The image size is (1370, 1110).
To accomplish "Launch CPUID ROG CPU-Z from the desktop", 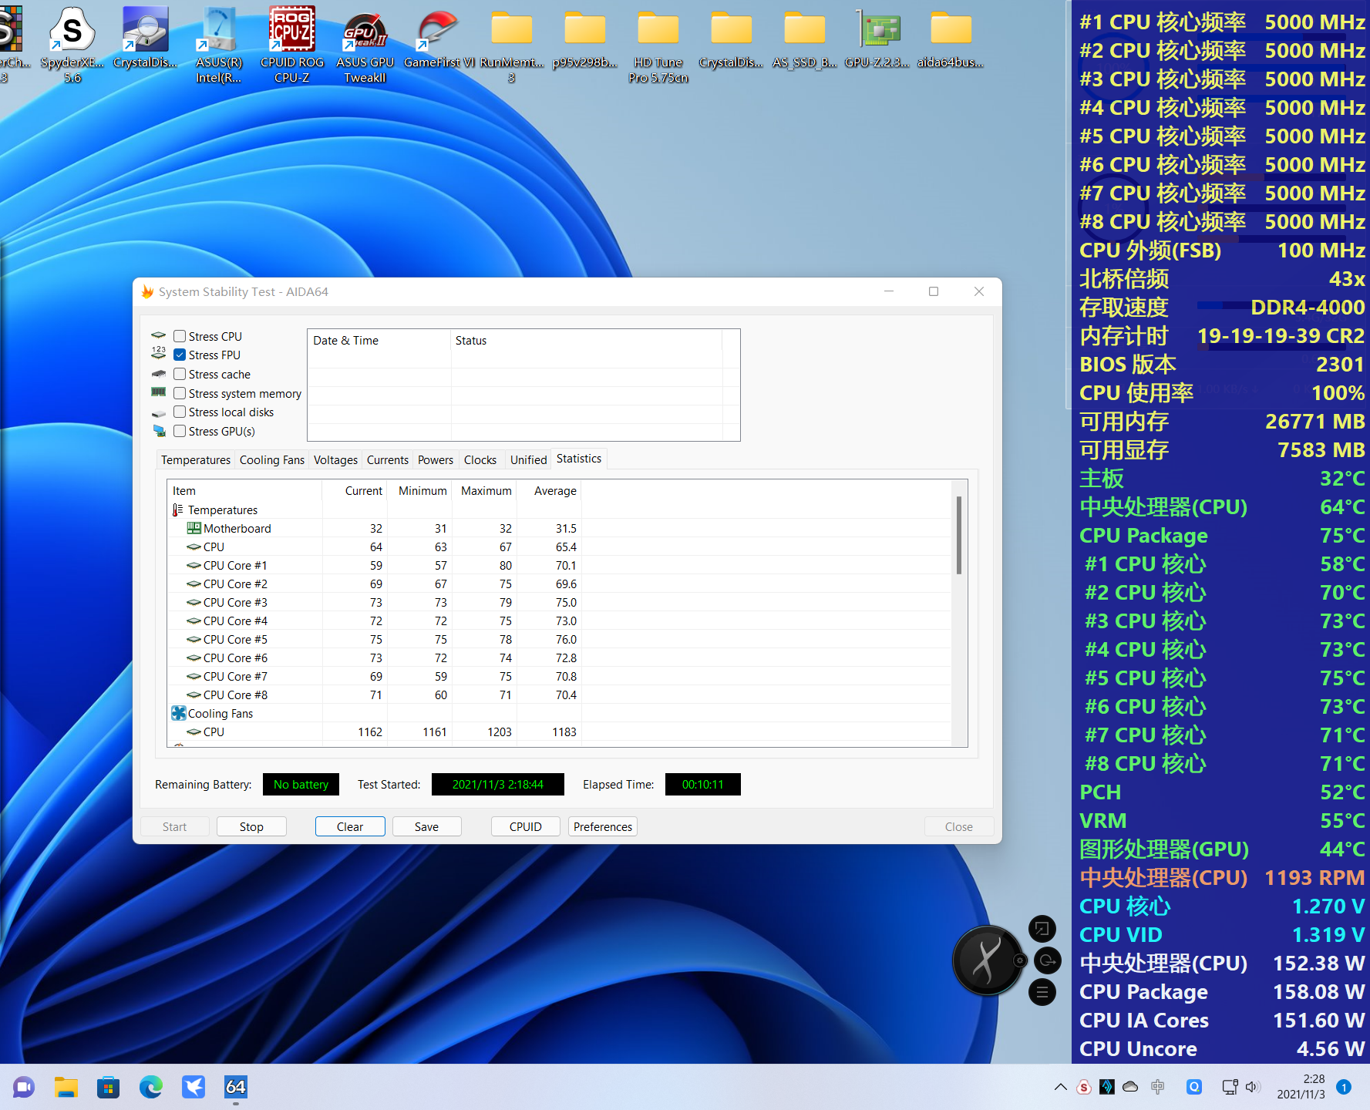I will point(291,44).
